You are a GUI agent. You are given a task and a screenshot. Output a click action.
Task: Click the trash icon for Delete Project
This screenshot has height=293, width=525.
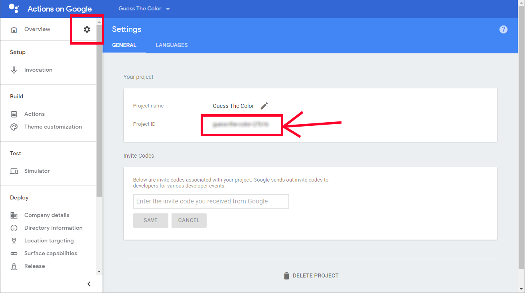pyautogui.click(x=286, y=275)
